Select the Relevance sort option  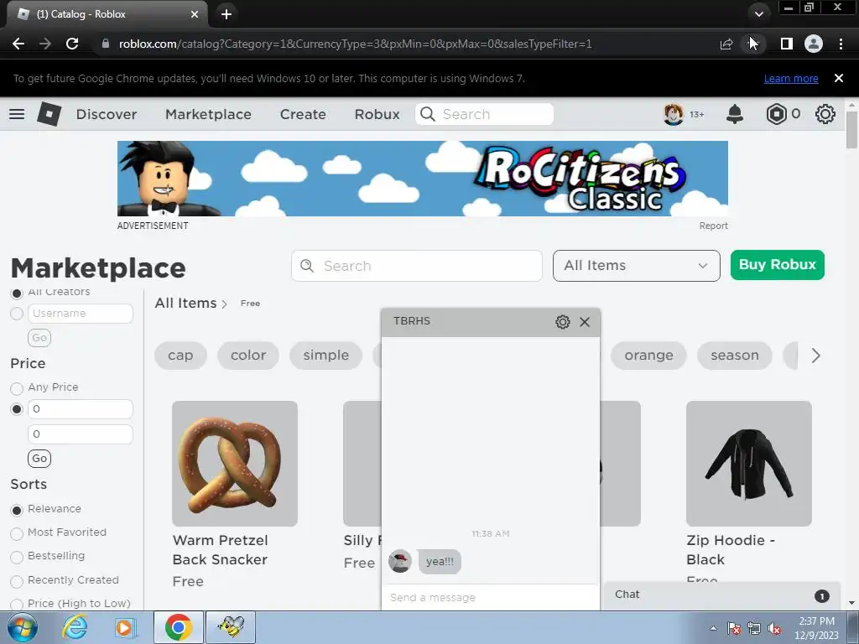[x=17, y=510]
